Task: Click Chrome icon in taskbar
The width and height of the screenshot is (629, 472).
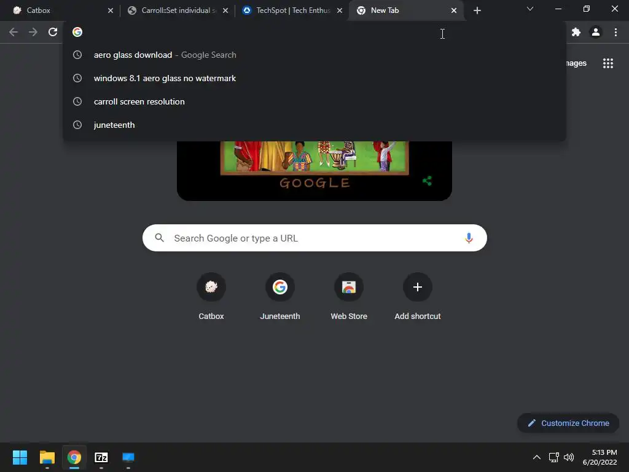Action: pos(74,457)
